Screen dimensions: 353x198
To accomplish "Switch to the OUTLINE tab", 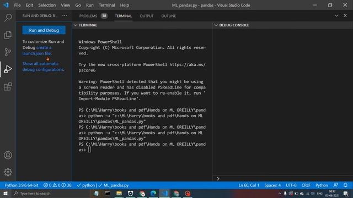I will [169, 16].
